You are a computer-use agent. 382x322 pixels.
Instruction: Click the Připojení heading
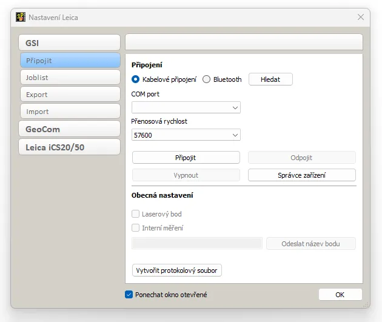click(x=147, y=65)
